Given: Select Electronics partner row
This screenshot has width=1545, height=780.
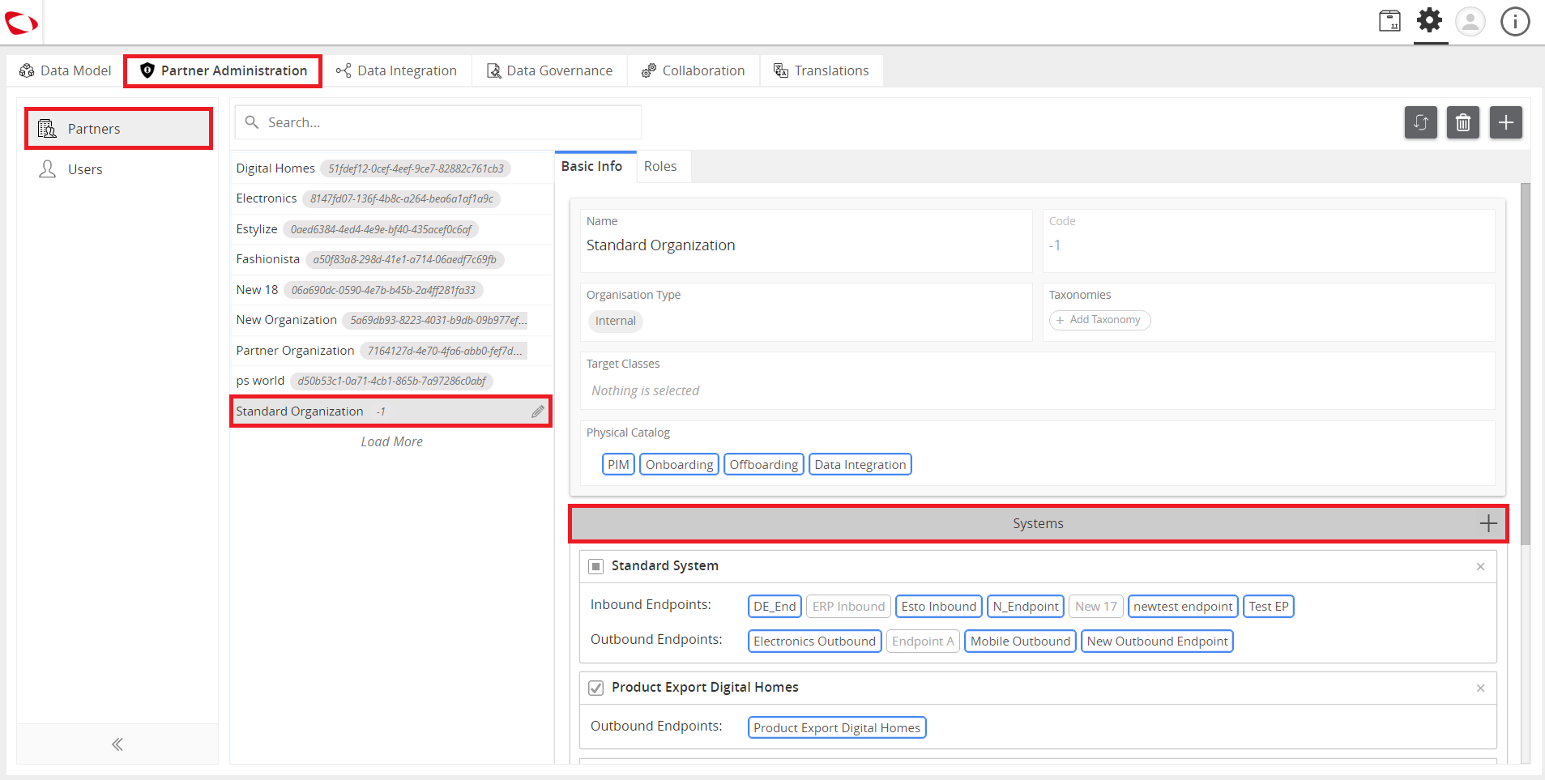Looking at the screenshot, I should pyautogui.click(x=392, y=198).
